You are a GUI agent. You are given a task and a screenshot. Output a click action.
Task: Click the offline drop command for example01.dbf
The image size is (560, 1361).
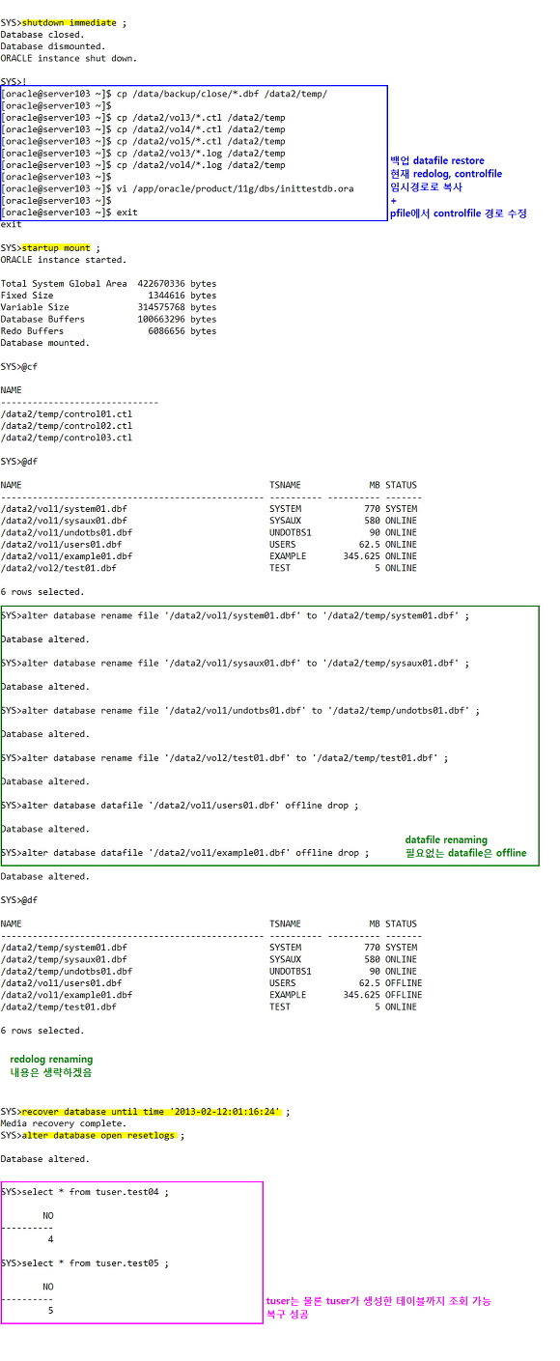tap(184, 853)
